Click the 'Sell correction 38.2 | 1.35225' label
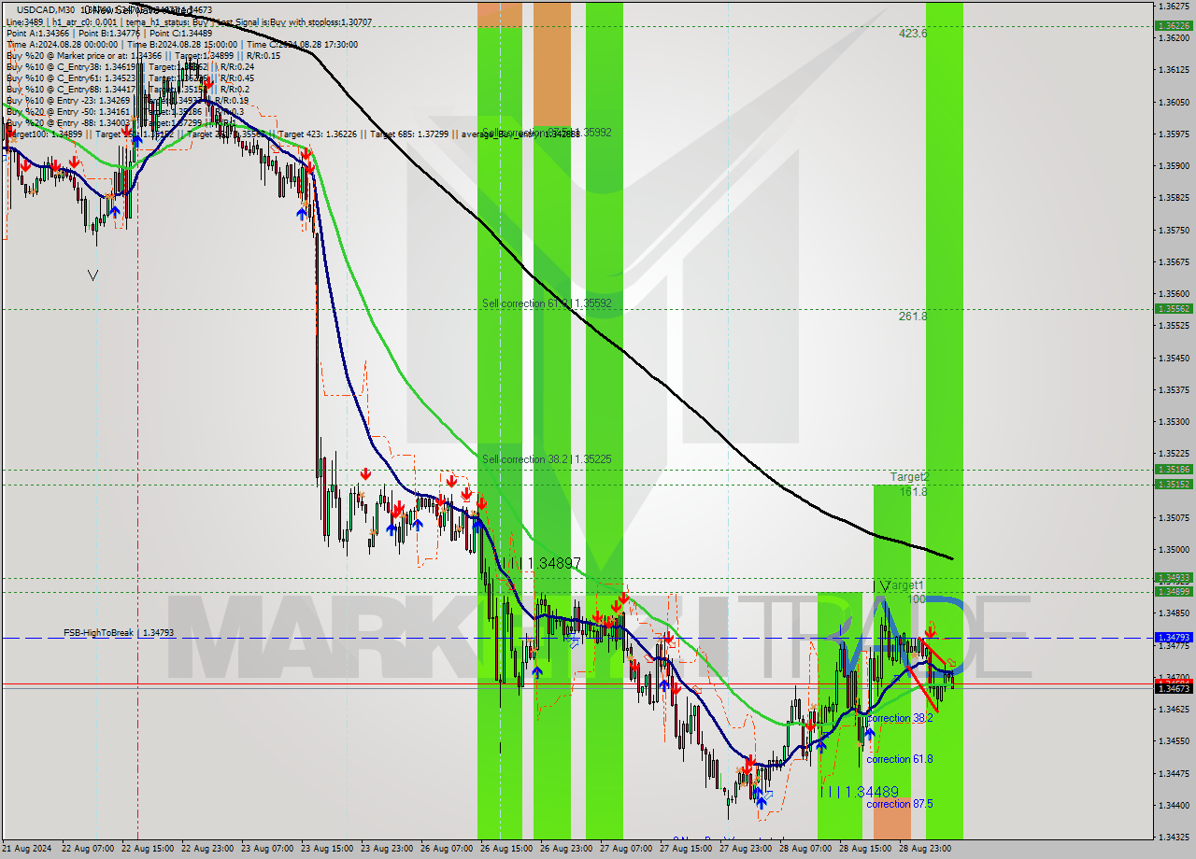The image size is (1196, 859). point(547,459)
